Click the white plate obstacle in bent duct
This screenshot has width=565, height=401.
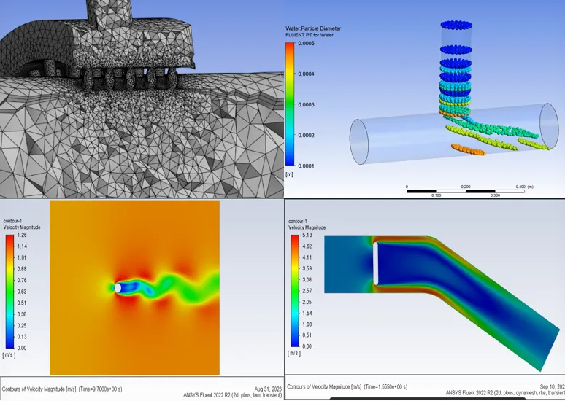click(x=376, y=264)
